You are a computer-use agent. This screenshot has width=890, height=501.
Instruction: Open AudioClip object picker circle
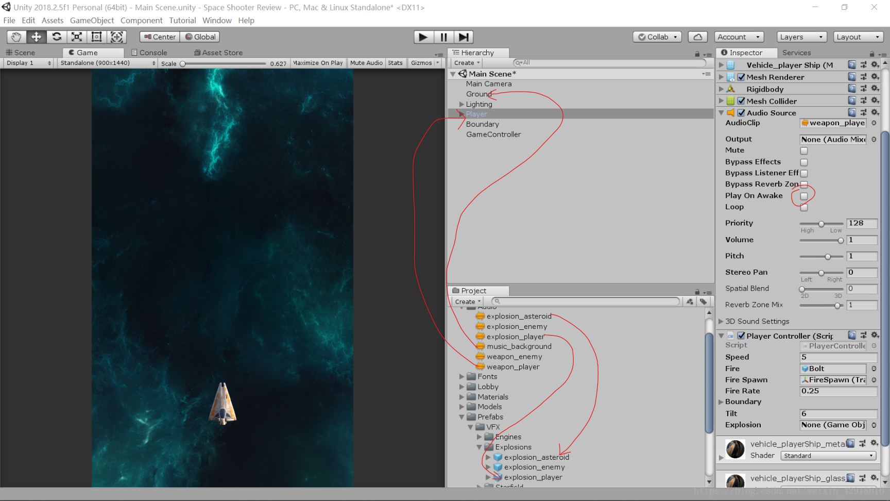click(x=874, y=123)
